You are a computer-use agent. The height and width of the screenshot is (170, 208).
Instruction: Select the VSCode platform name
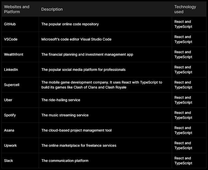(x=11, y=39)
